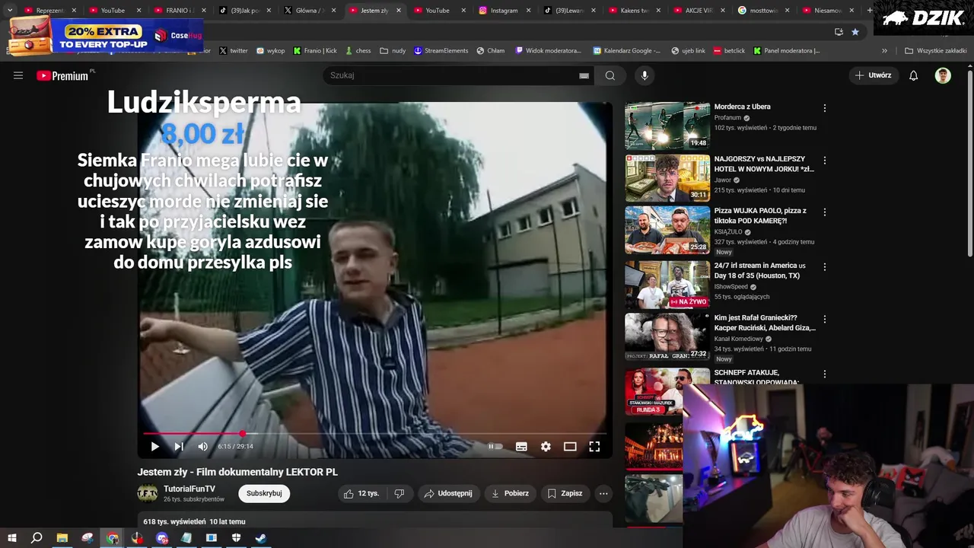Open the twitter bookmark
The width and height of the screenshot is (974, 548).
(234, 51)
